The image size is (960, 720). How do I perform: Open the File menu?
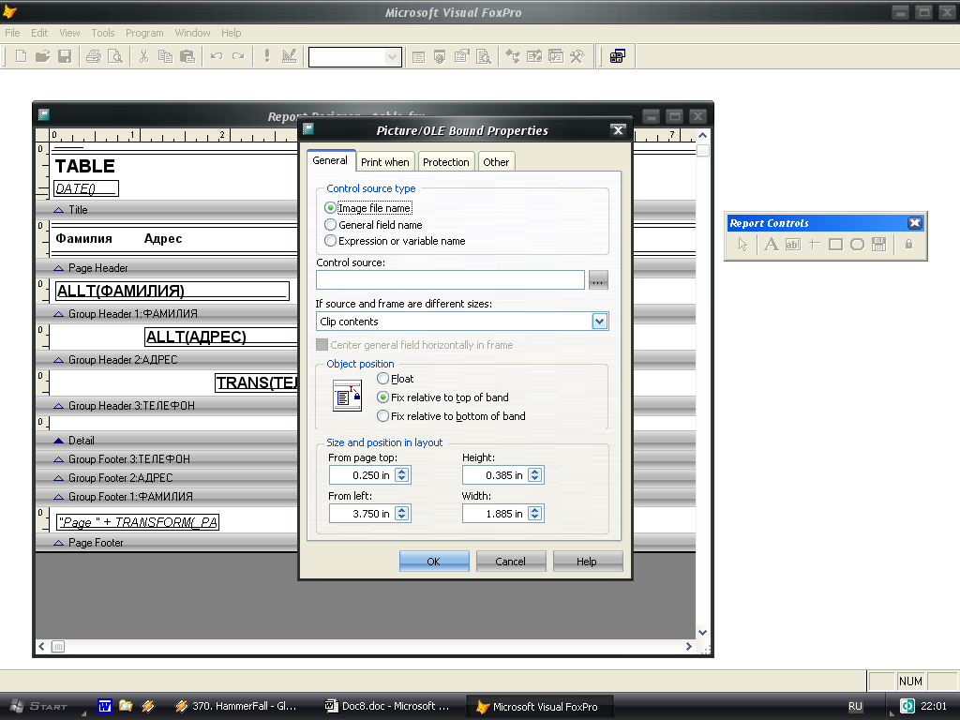tap(12, 33)
